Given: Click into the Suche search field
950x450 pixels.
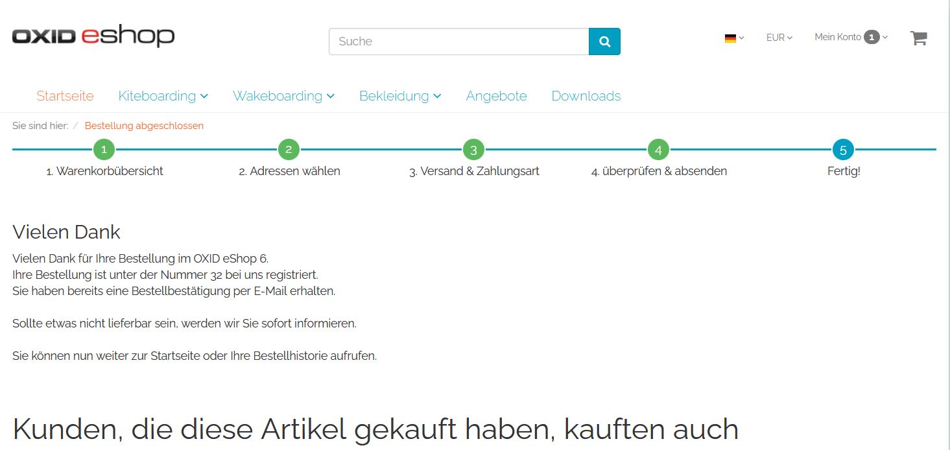Looking at the screenshot, I should pos(458,41).
